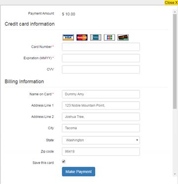Open the State dropdown showing Washington

[101, 140]
